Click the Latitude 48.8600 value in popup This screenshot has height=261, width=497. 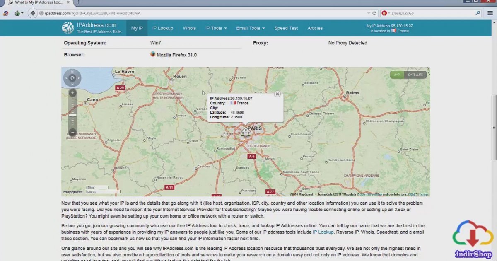[x=237, y=113]
